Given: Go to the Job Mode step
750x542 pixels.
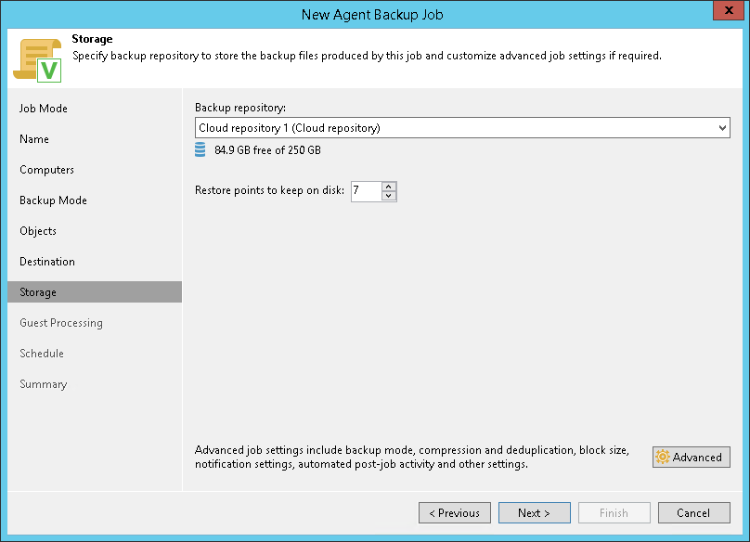Looking at the screenshot, I should pos(44,109).
